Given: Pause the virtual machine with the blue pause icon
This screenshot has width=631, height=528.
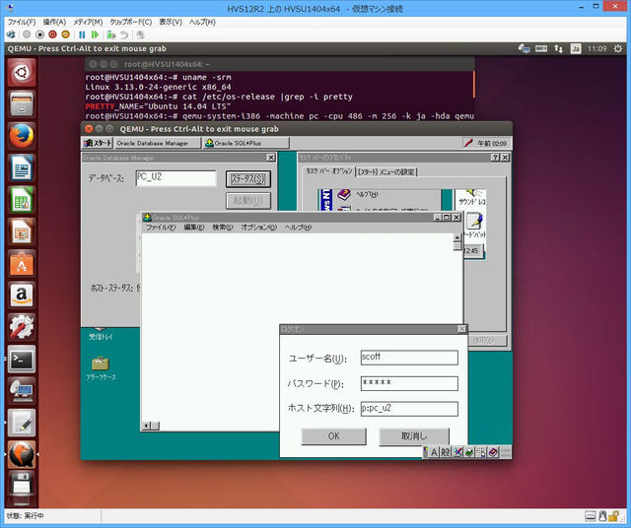Looking at the screenshot, I should click(x=82, y=34).
